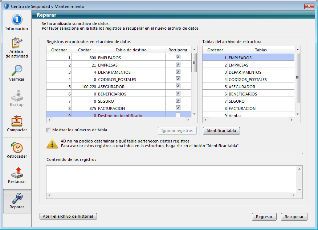Open Análisis de actividad in sidebar

tap(17, 43)
